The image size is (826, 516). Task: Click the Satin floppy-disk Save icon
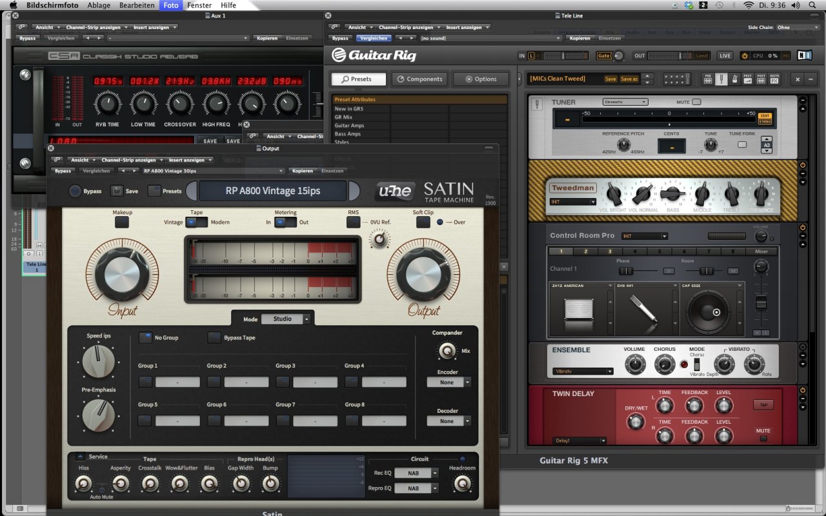pos(117,191)
